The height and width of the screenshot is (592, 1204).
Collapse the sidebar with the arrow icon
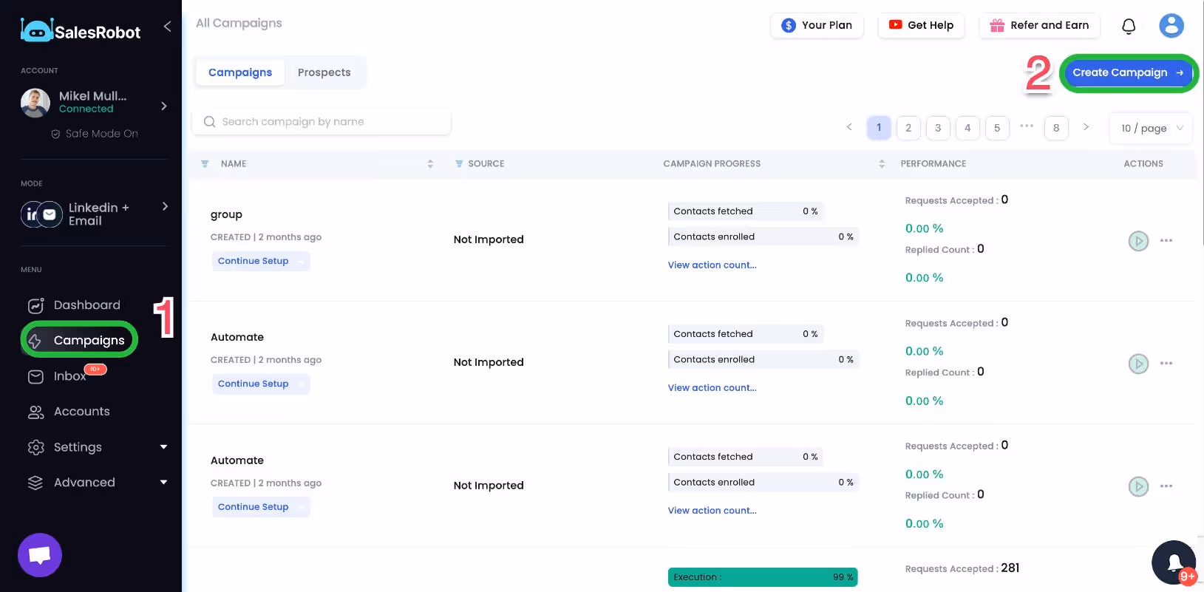tap(167, 27)
